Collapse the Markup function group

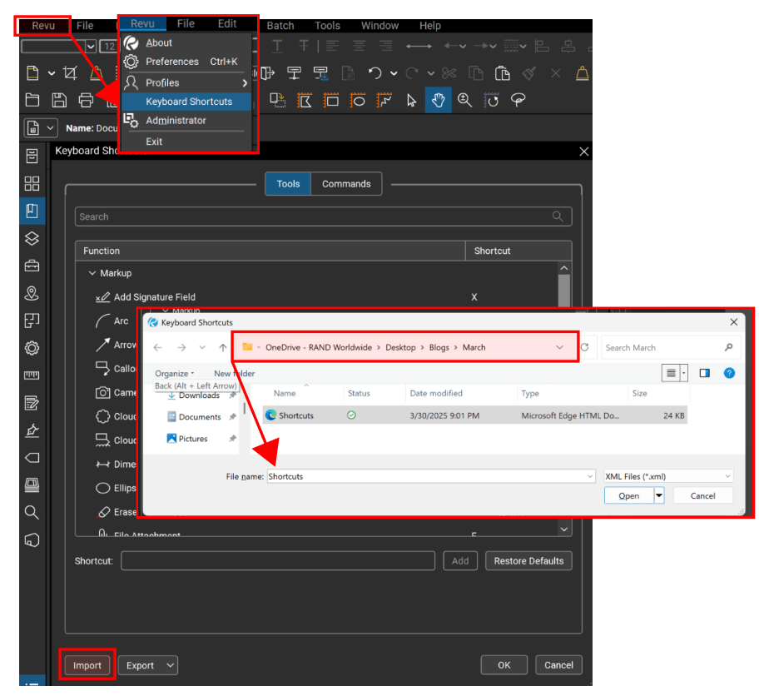coord(92,273)
